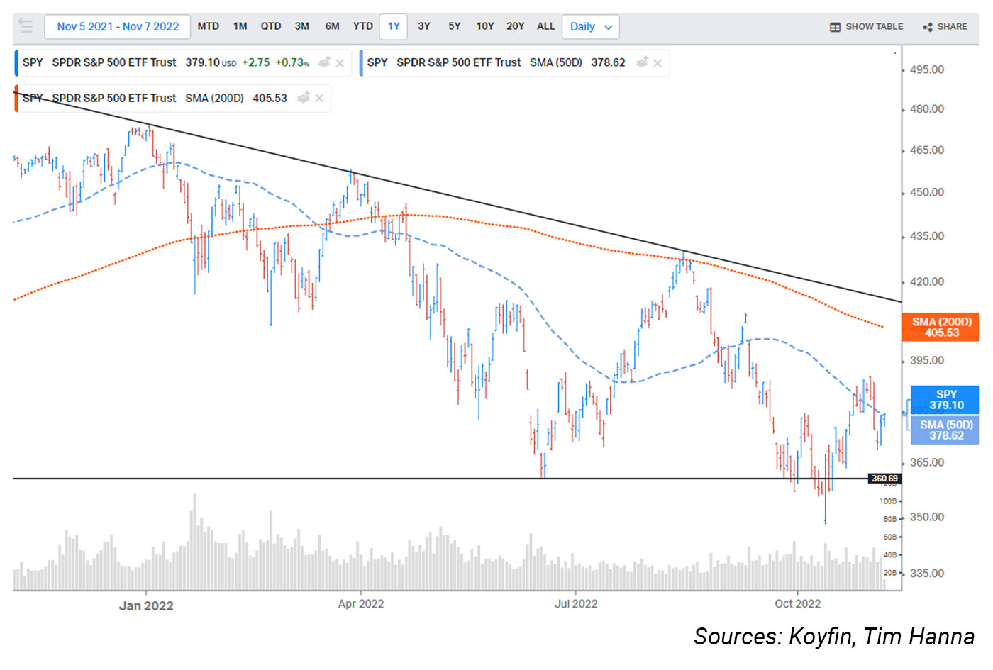Open the date range picker Nov 5 2021
This screenshot has width=993, height=670.
(x=118, y=27)
